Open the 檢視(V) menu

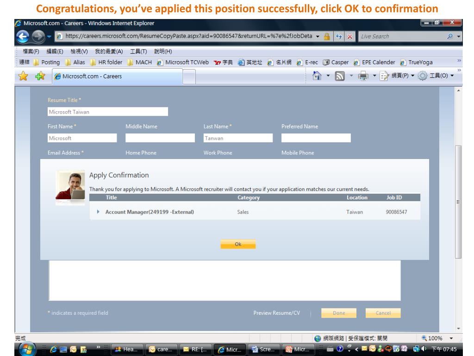pos(79,51)
